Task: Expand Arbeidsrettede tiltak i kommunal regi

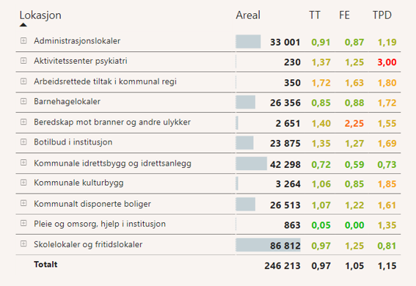Action: pos(23,81)
